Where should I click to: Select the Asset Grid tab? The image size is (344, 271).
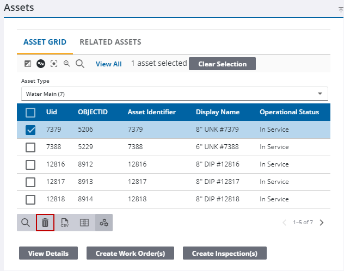tap(45, 42)
